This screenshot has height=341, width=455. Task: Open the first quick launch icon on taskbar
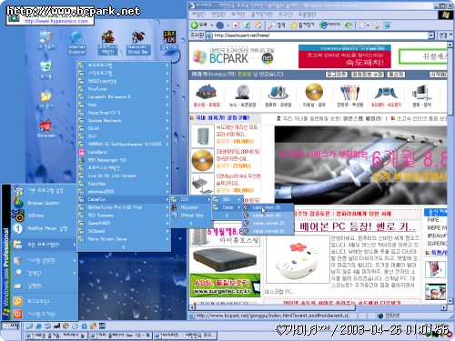pos(29,326)
